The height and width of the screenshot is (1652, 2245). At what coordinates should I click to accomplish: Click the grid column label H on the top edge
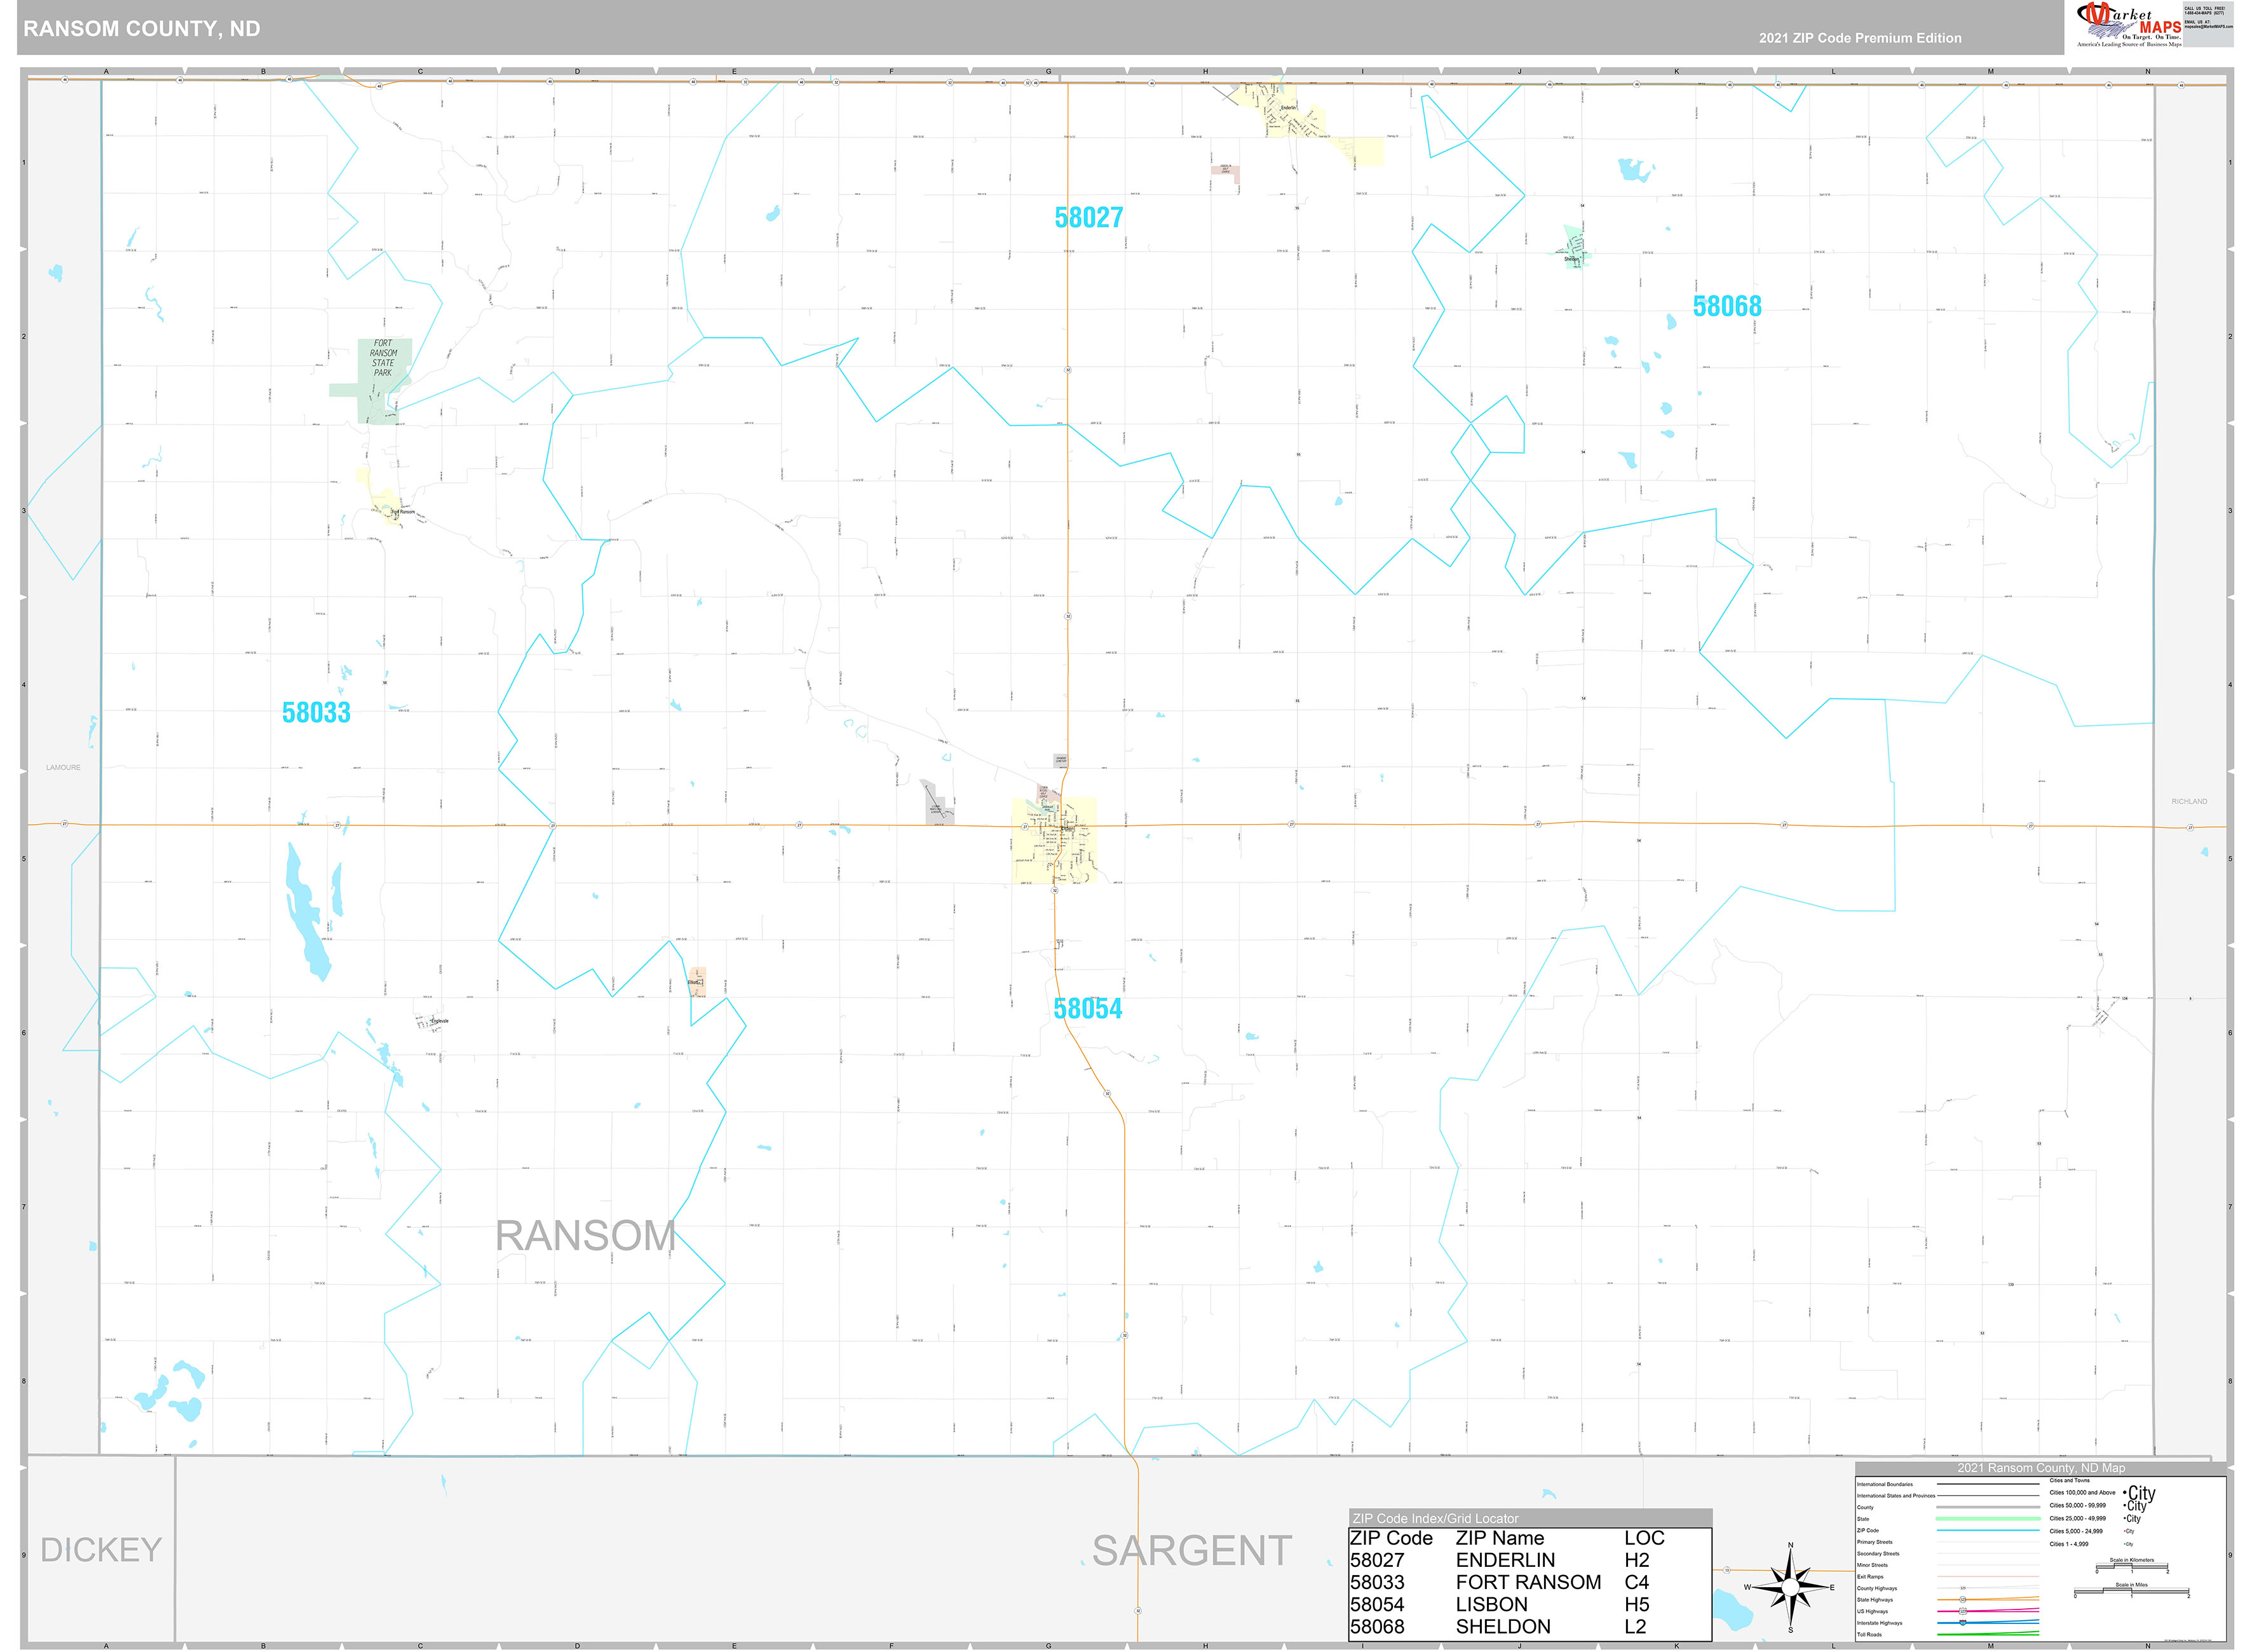1204,72
